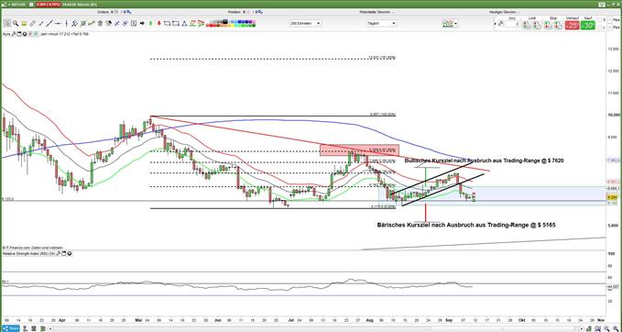Click the red Verkauf sell button

coord(572,26)
